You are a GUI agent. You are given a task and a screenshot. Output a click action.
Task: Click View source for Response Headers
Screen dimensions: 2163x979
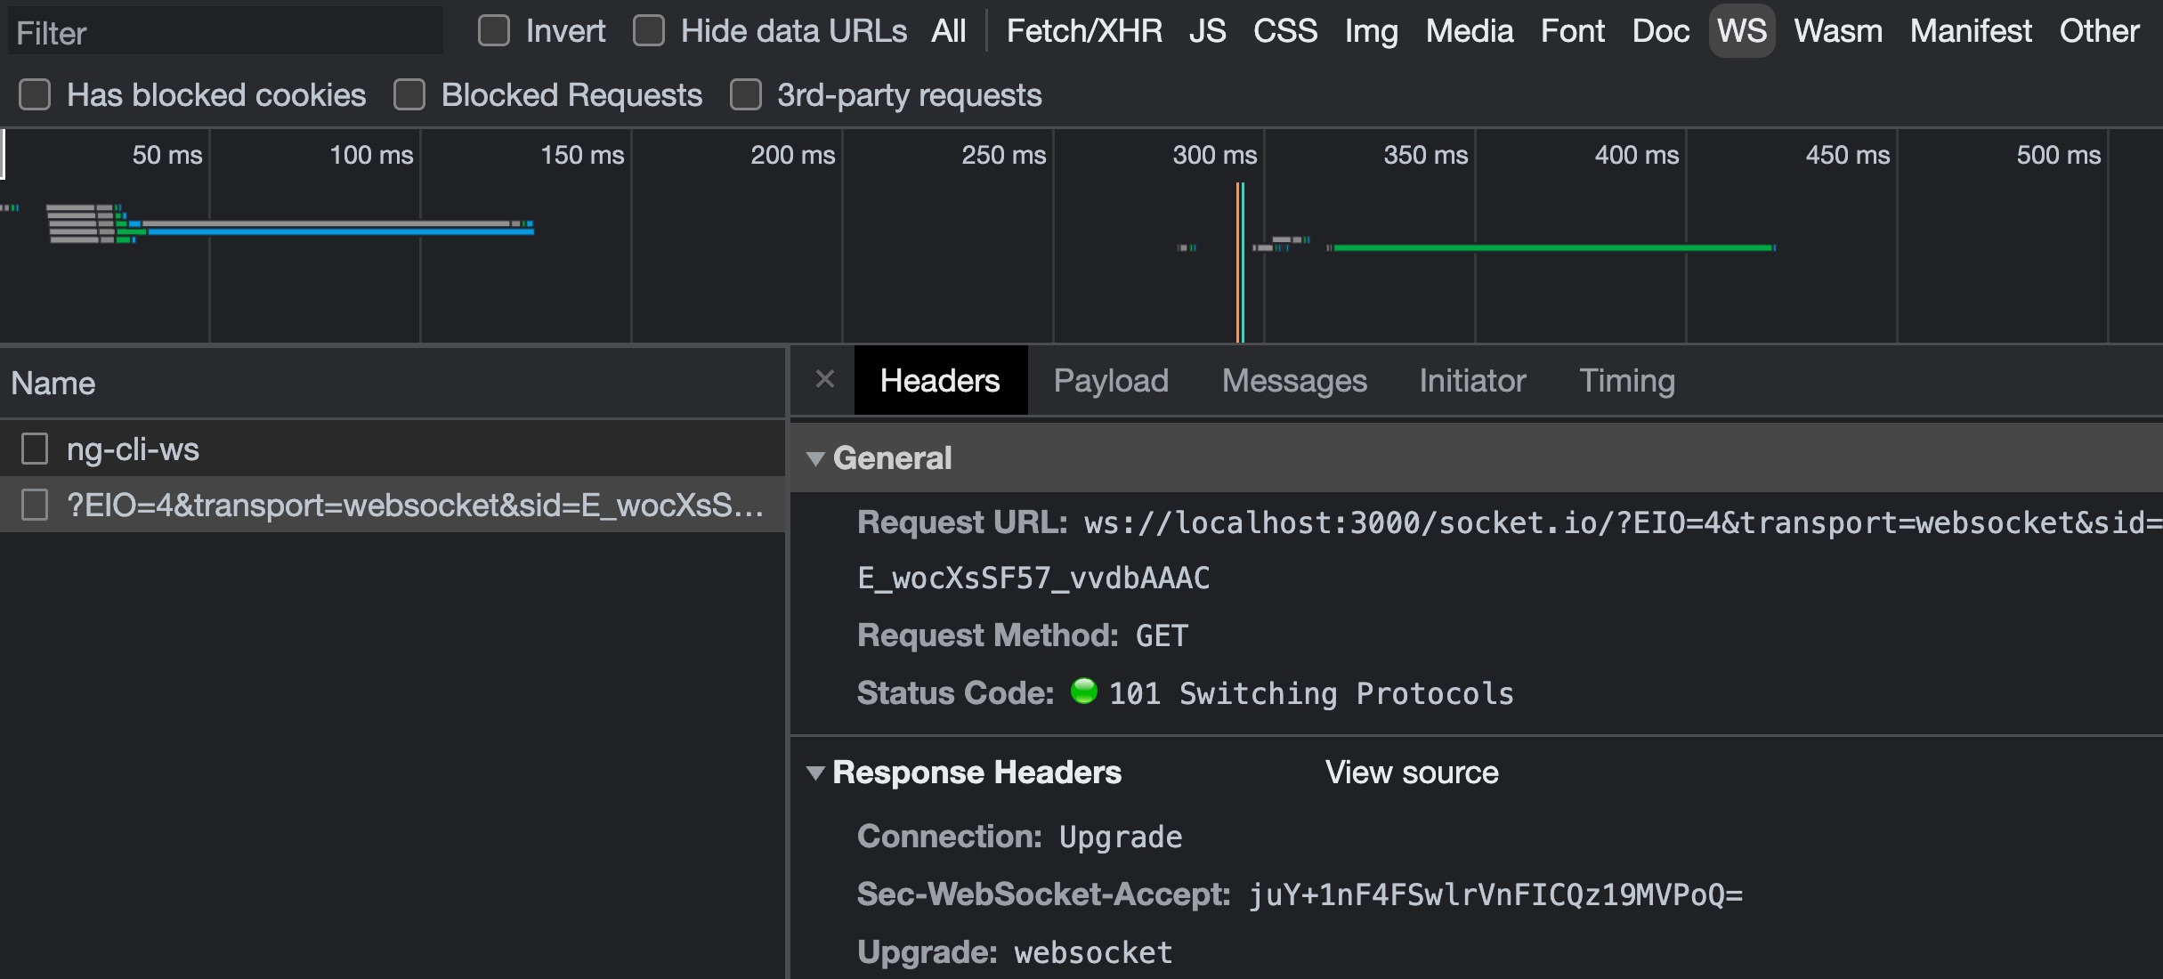1412,773
